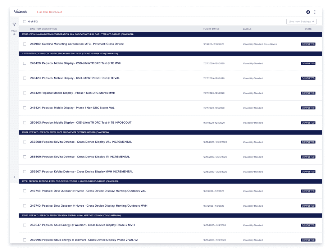
Task: Check line item 250547 Sbux Energy Phase 2 MVH
Action: pyautogui.click(x=25, y=225)
